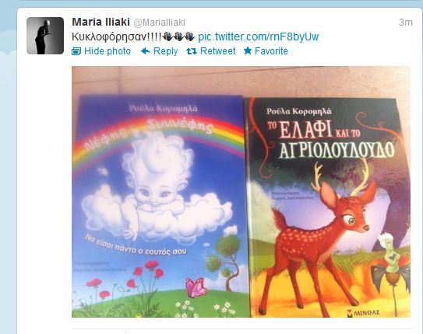Click the ΜΙΝΩΑΣ publisher logo in the photo

(x=364, y=312)
